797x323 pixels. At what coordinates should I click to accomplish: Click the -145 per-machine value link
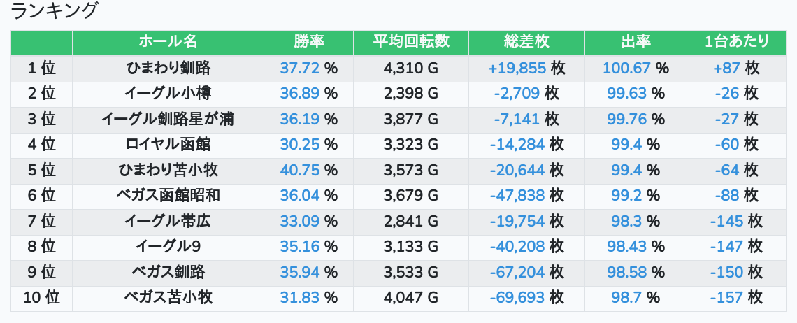727,222
